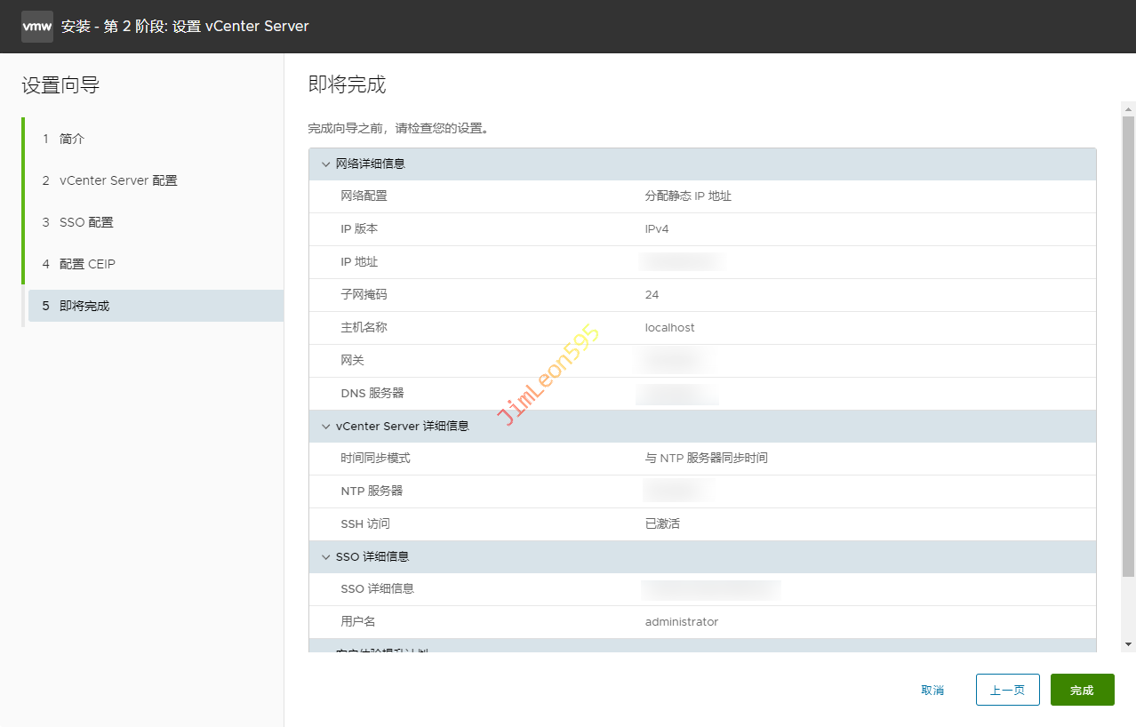Click the IP 地址 row

click(x=702, y=262)
